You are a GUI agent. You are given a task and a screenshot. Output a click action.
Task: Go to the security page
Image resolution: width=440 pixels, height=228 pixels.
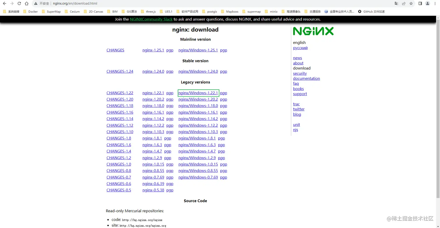click(x=300, y=73)
